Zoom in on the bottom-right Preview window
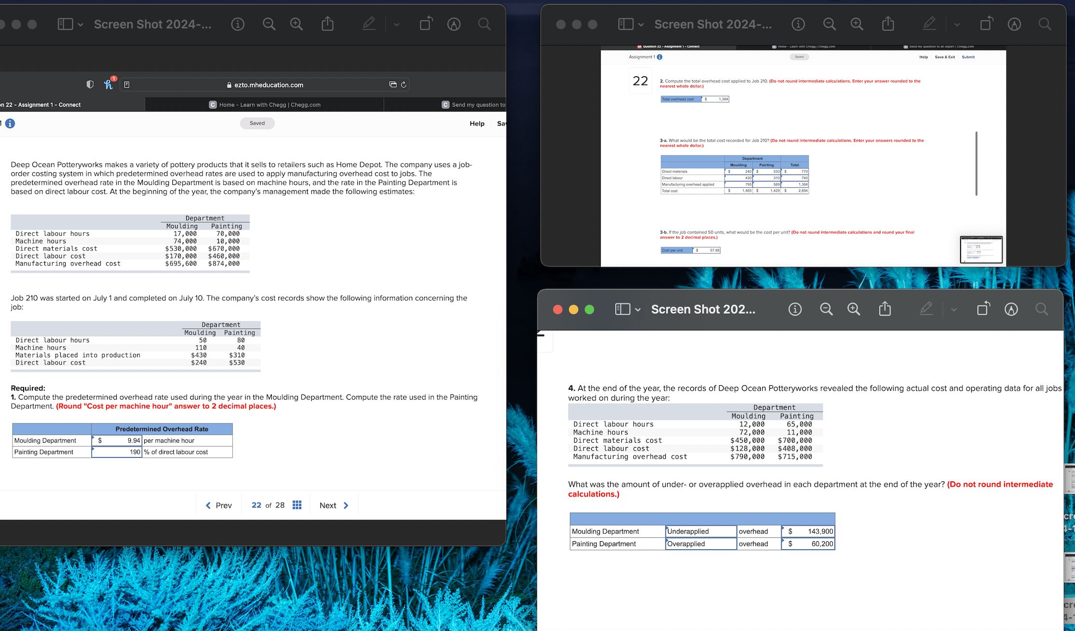This screenshot has width=1075, height=631. tap(853, 309)
